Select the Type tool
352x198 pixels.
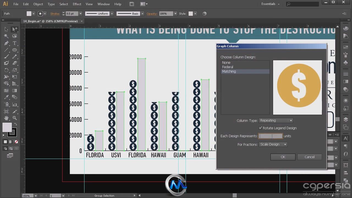[15, 43]
